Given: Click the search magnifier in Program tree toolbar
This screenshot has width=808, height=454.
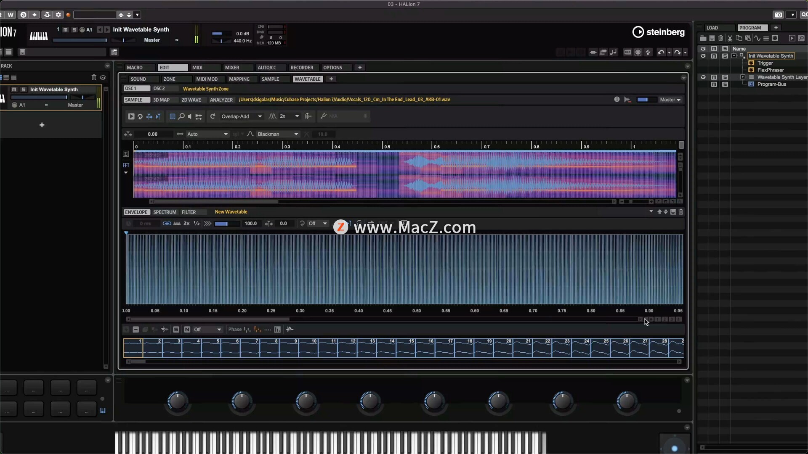Looking at the screenshot, I should (x=801, y=38).
